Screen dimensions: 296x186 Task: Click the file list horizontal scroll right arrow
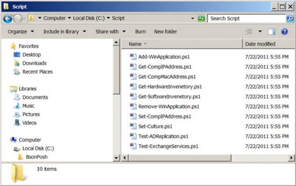[x=291, y=158]
